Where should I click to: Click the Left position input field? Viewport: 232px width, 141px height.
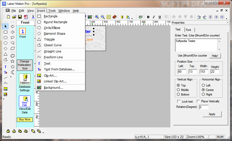tap(182, 72)
